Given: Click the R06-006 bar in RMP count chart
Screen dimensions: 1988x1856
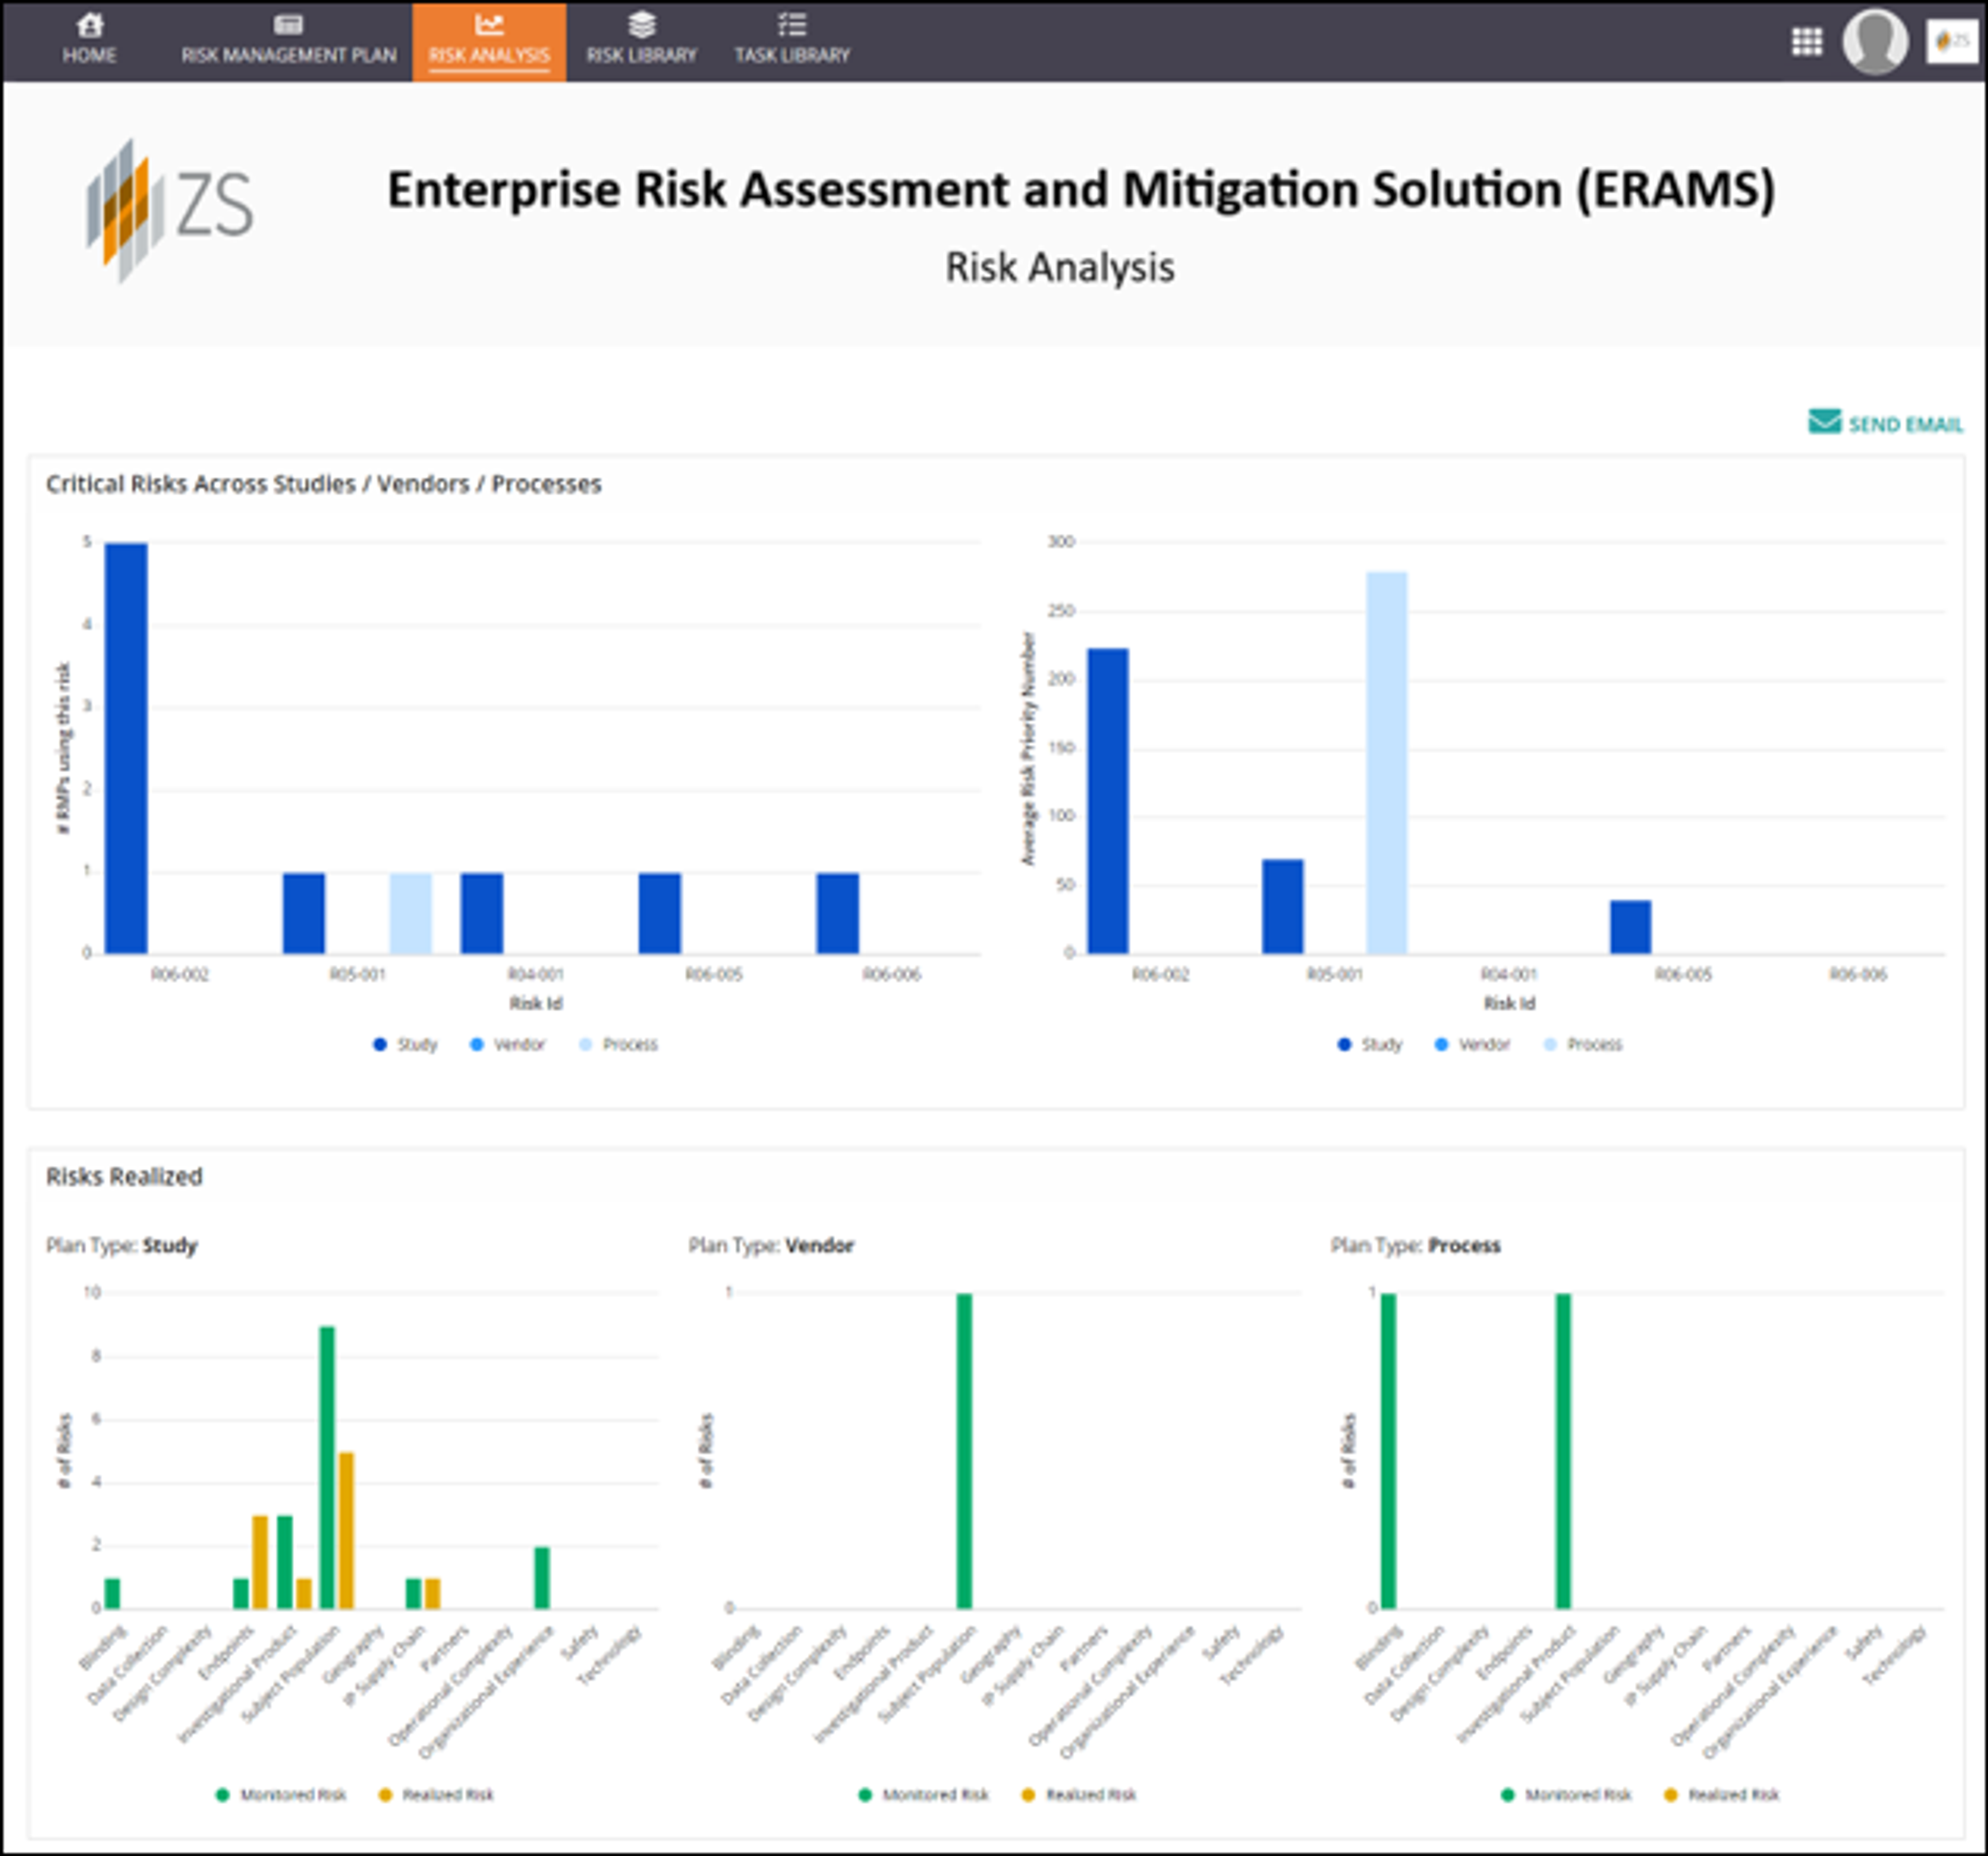Looking at the screenshot, I should tap(838, 913).
